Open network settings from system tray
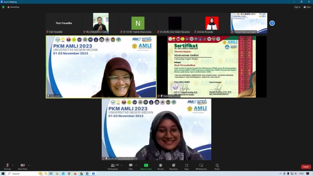This screenshot has height=176, width=313. click(x=292, y=174)
